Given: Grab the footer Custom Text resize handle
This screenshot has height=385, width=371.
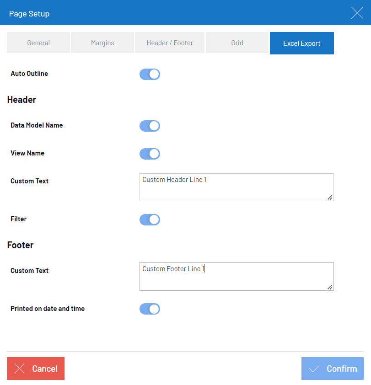Looking at the screenshot, I should [330, 287].
